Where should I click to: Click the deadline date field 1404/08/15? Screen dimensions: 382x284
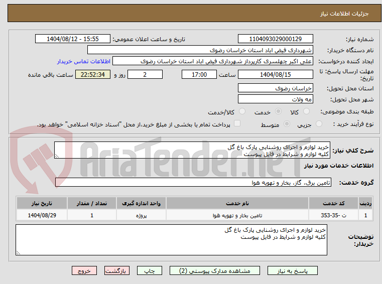coord(275,74)
